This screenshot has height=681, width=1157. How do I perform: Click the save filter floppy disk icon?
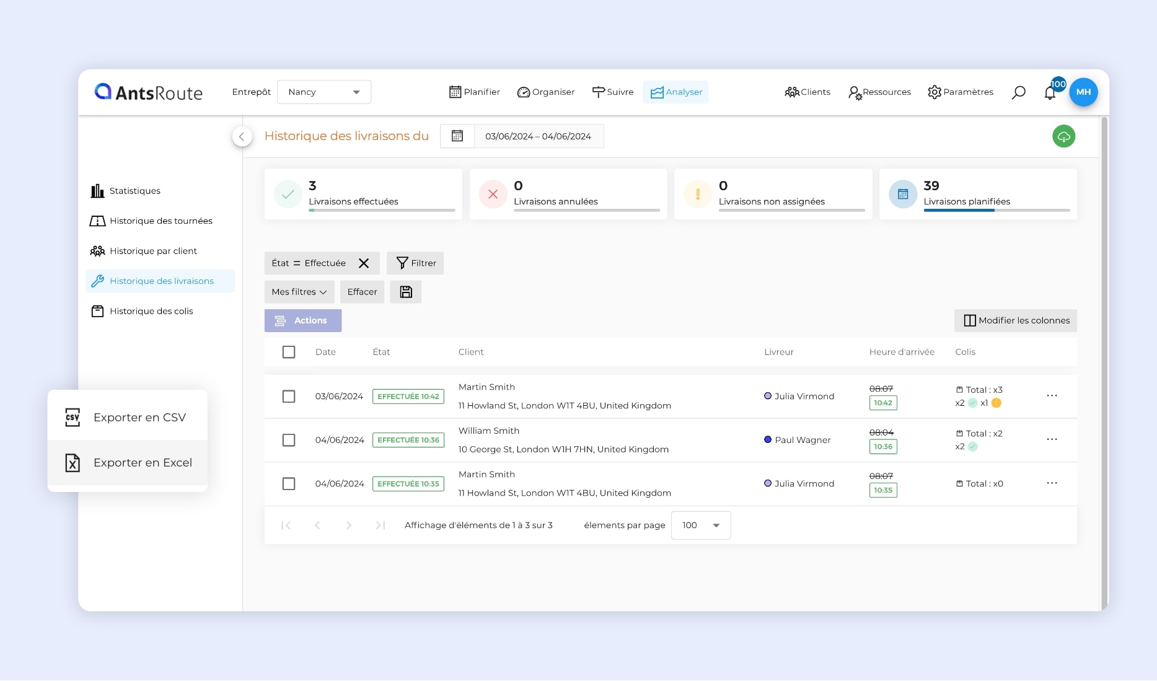[x=406, y=292]
